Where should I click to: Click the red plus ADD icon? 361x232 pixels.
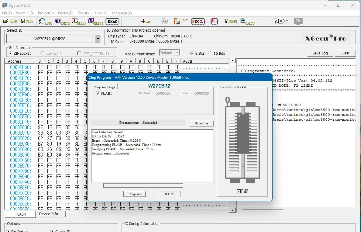tap(146, 21)
